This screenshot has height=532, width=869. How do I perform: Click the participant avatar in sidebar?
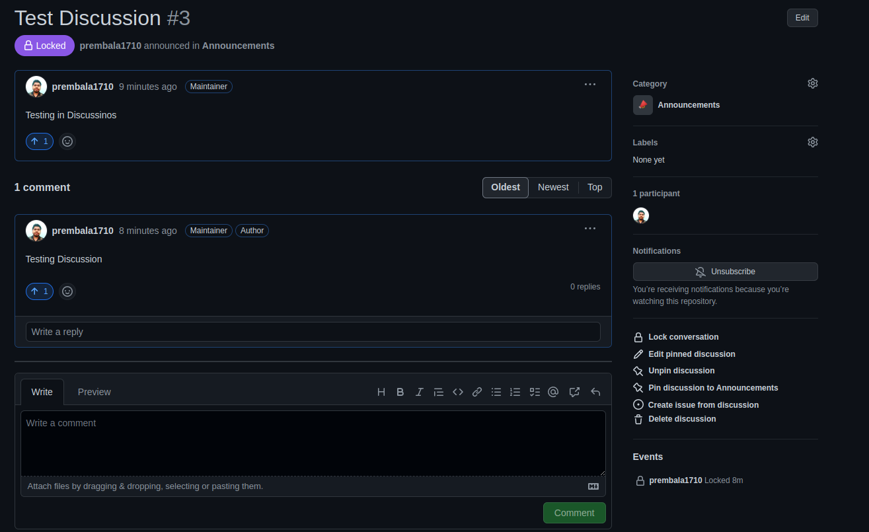point(641,215)
